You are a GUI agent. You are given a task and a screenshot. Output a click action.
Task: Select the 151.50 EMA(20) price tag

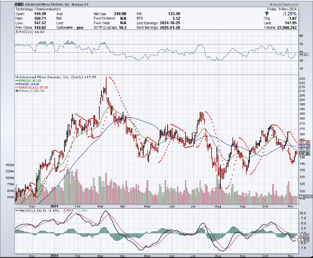[304, 150]
